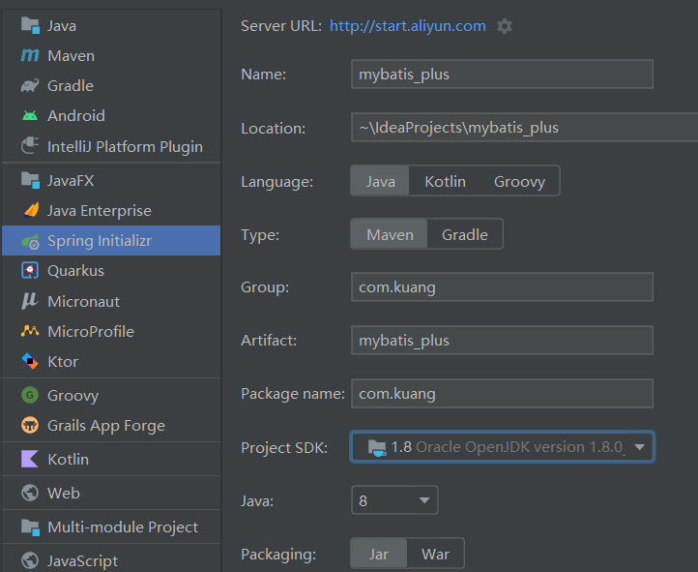The height and width of the screenshot is (572, 698).
Task: Choose Gradle as build type
Action: 465,234
